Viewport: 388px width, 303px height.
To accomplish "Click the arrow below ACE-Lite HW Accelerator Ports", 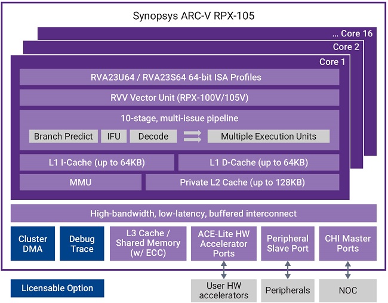I will point(224,270).
